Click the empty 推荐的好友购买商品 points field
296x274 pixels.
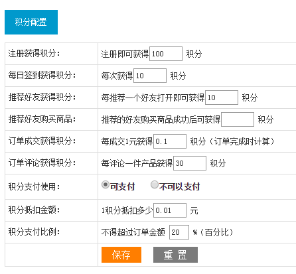238,119
